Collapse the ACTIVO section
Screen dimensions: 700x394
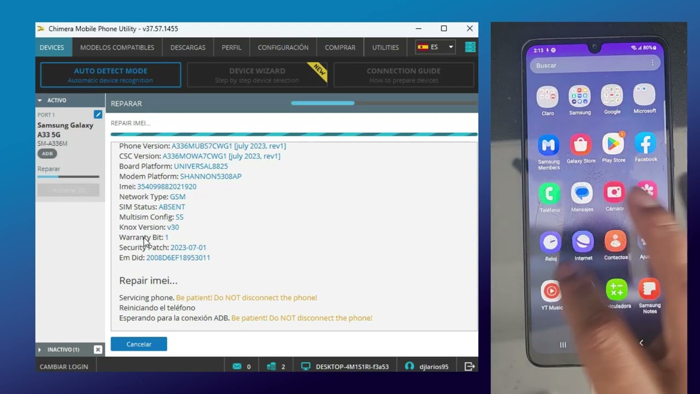[x=40, y=101]
